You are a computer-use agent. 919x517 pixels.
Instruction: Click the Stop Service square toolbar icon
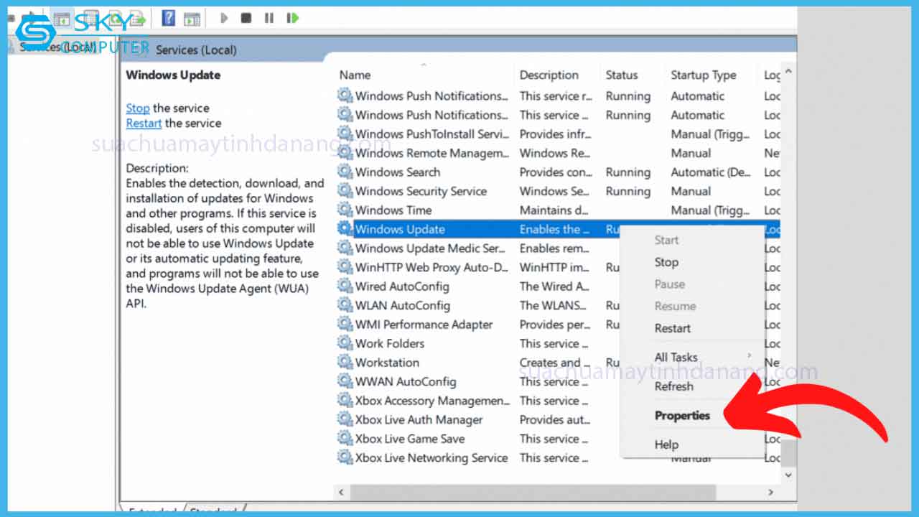246,18
